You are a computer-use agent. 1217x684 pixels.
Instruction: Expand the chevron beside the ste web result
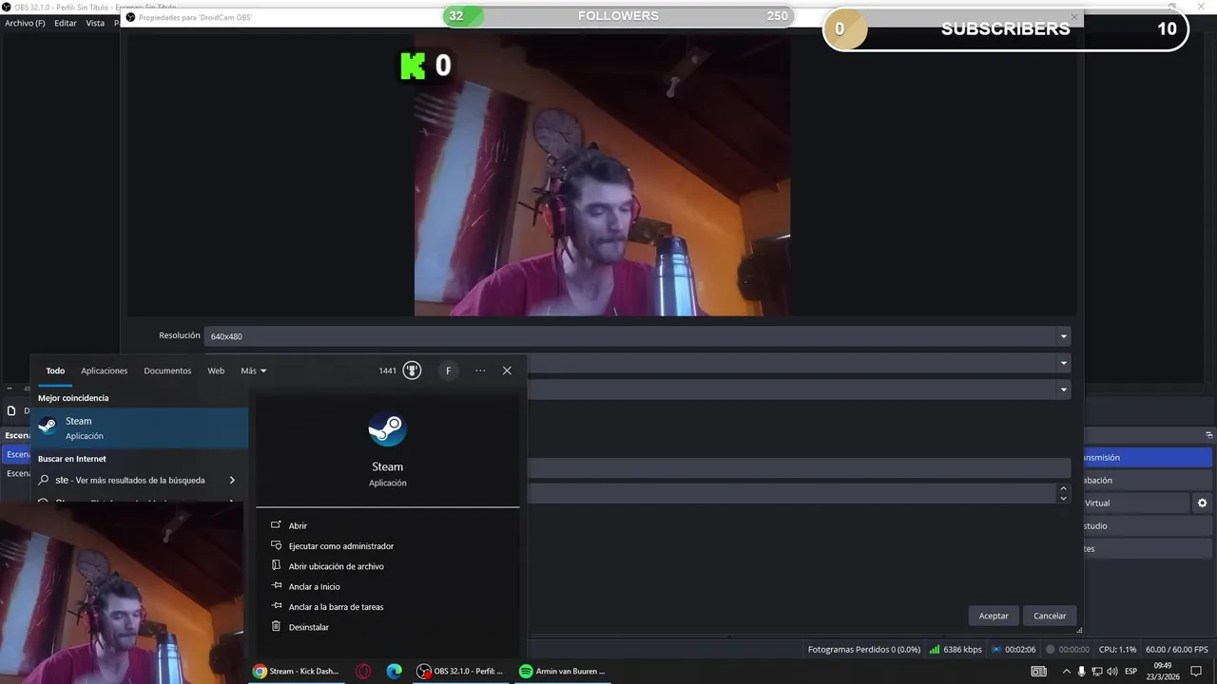point(232,480)
